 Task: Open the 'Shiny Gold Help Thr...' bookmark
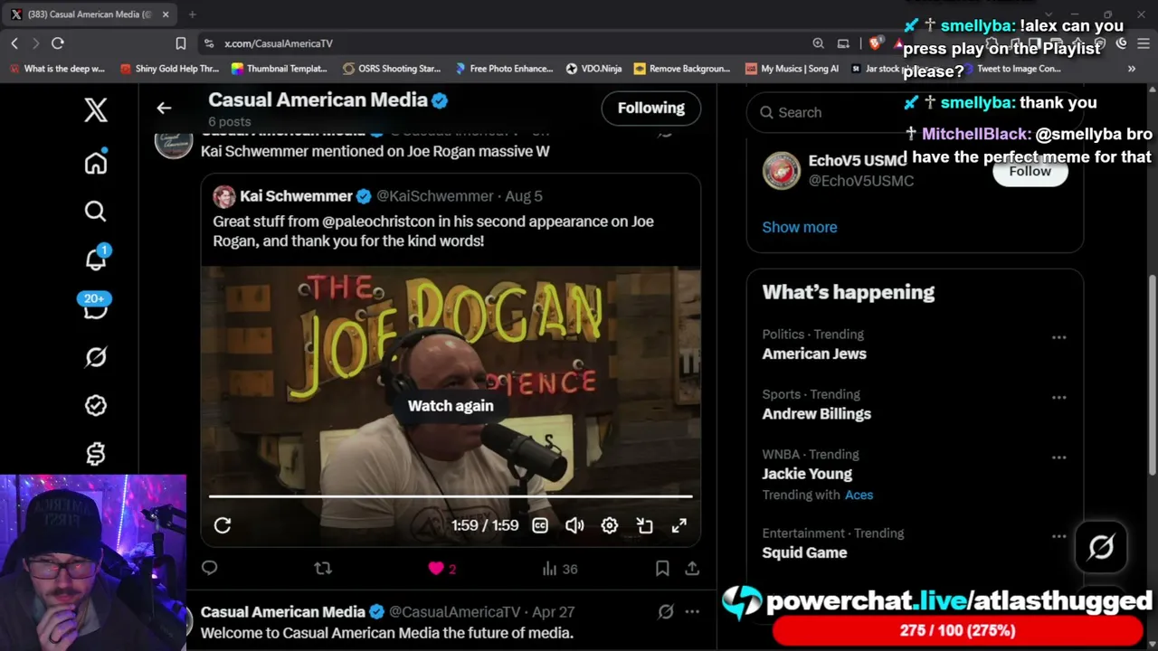coord(169,69)
